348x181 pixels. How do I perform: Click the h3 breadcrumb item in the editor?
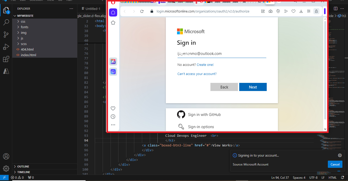coord(342,16)
